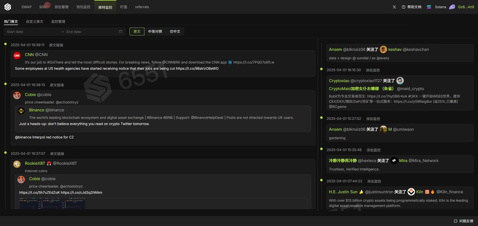This screenshot has height=226, width=478.
Task: Click the Start date field
Action: tap(32, 32)
